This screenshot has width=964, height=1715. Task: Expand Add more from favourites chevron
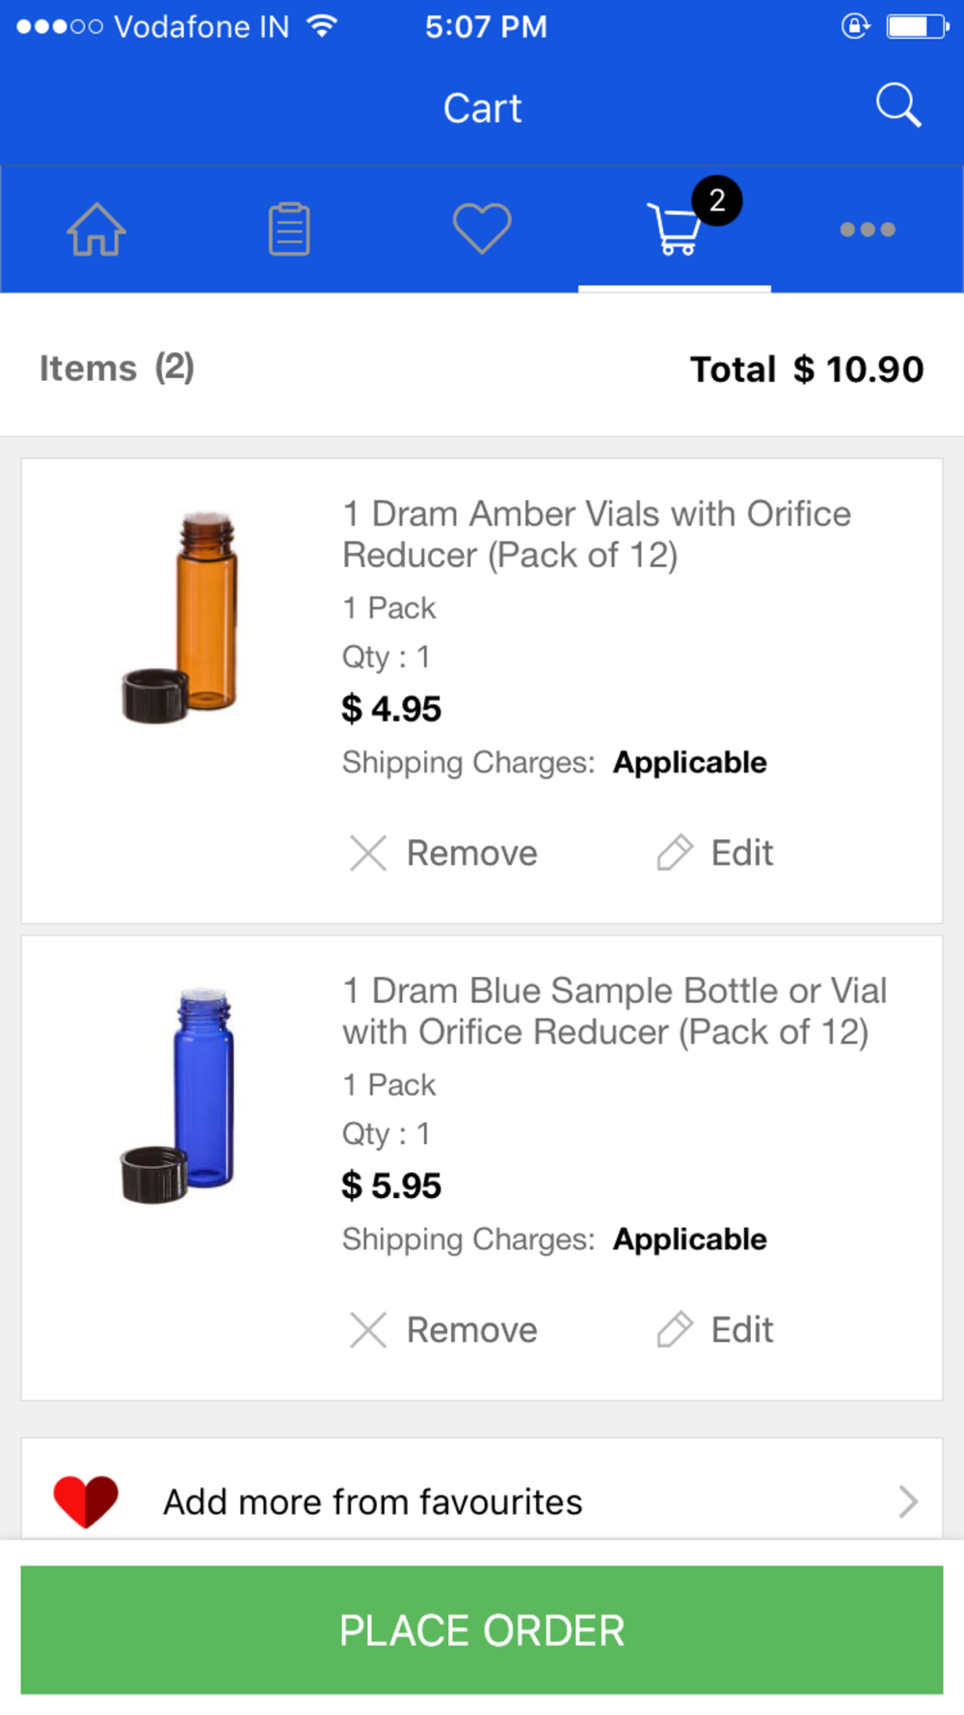907,1501
